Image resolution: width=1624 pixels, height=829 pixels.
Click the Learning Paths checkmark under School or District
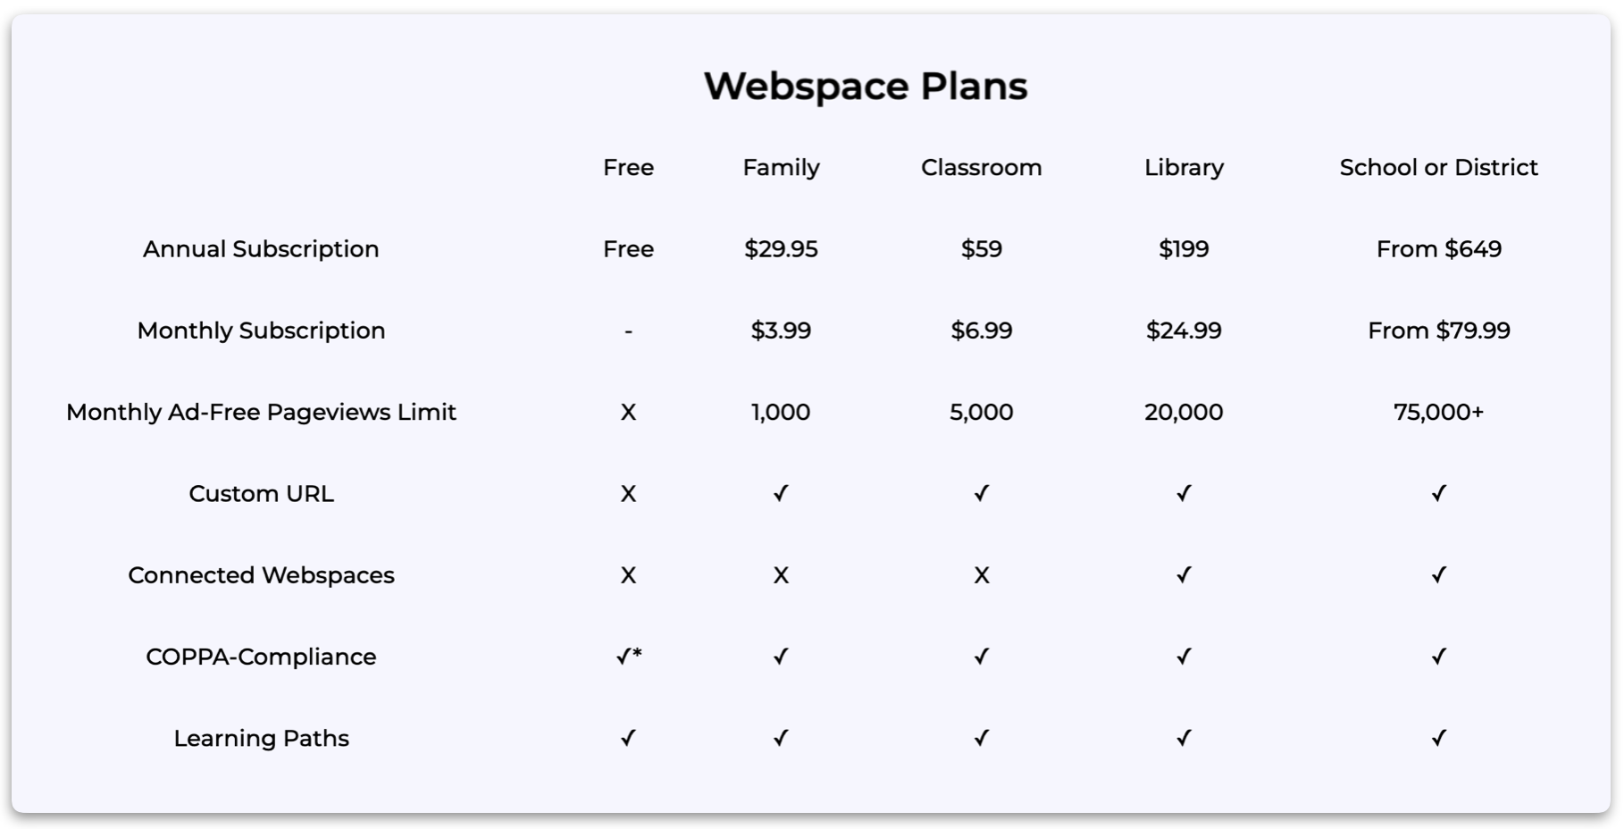coord(1438,738)
